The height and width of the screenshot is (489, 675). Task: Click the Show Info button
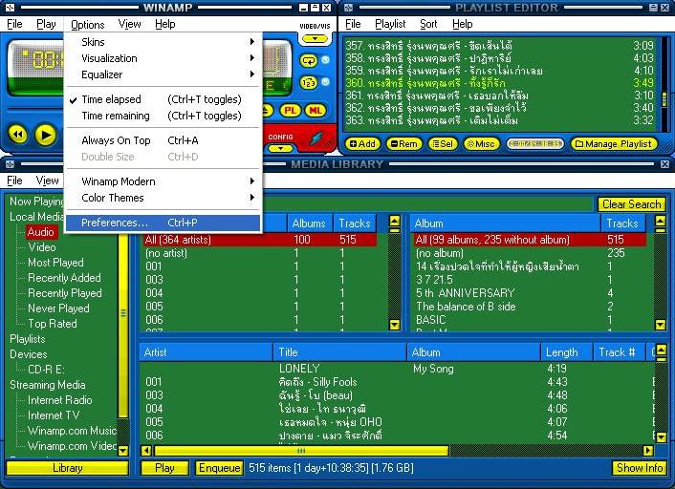pyautogui.click(x=640, y=468)
